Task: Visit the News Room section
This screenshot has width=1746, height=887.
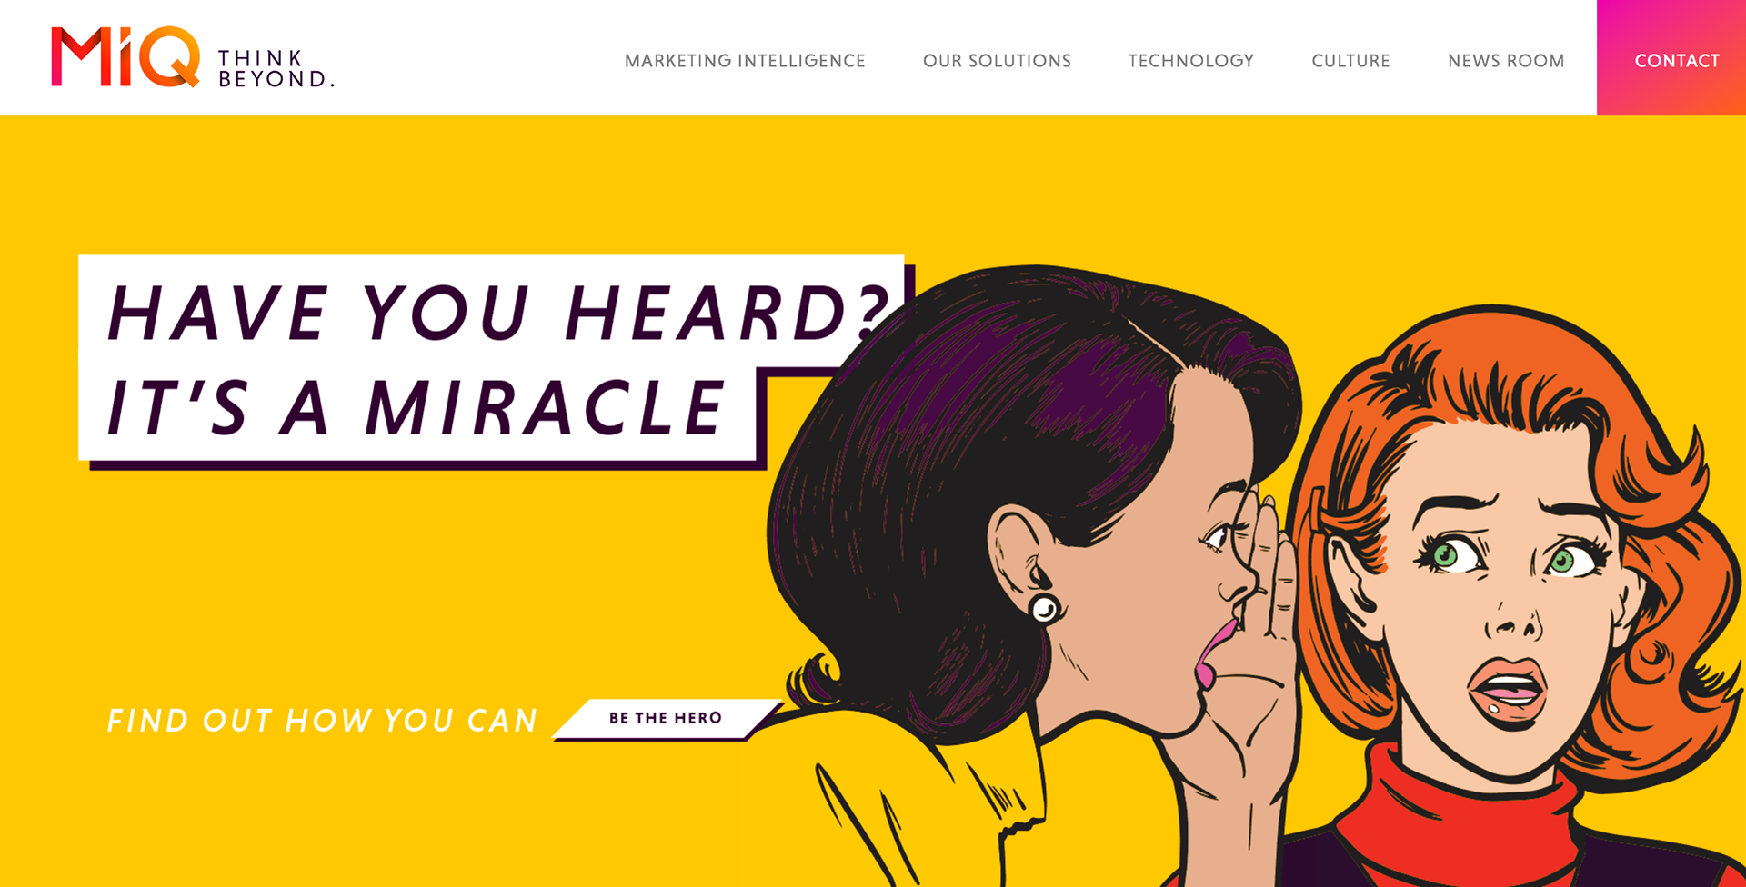Action: 1506,61
